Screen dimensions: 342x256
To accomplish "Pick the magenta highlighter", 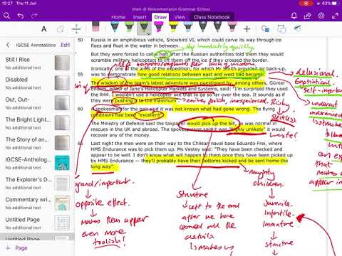I will tap(159, 26).
